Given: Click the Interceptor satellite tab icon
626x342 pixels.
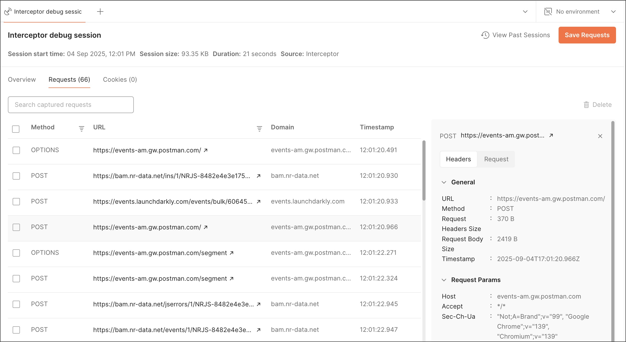Looking at the screenshot, I should [x=8, y=12].
